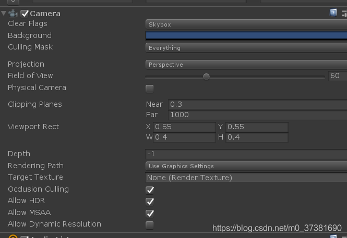Click the Field of View value 60
The height and width of the screenshot is (238, 347).
338,76
